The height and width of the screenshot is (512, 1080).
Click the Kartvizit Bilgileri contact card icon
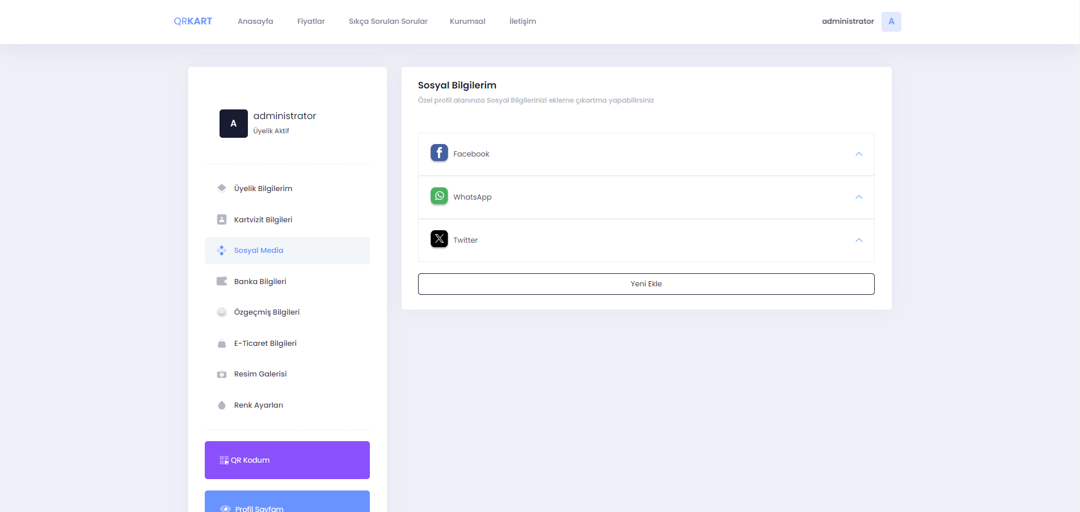tap(222, 219)
